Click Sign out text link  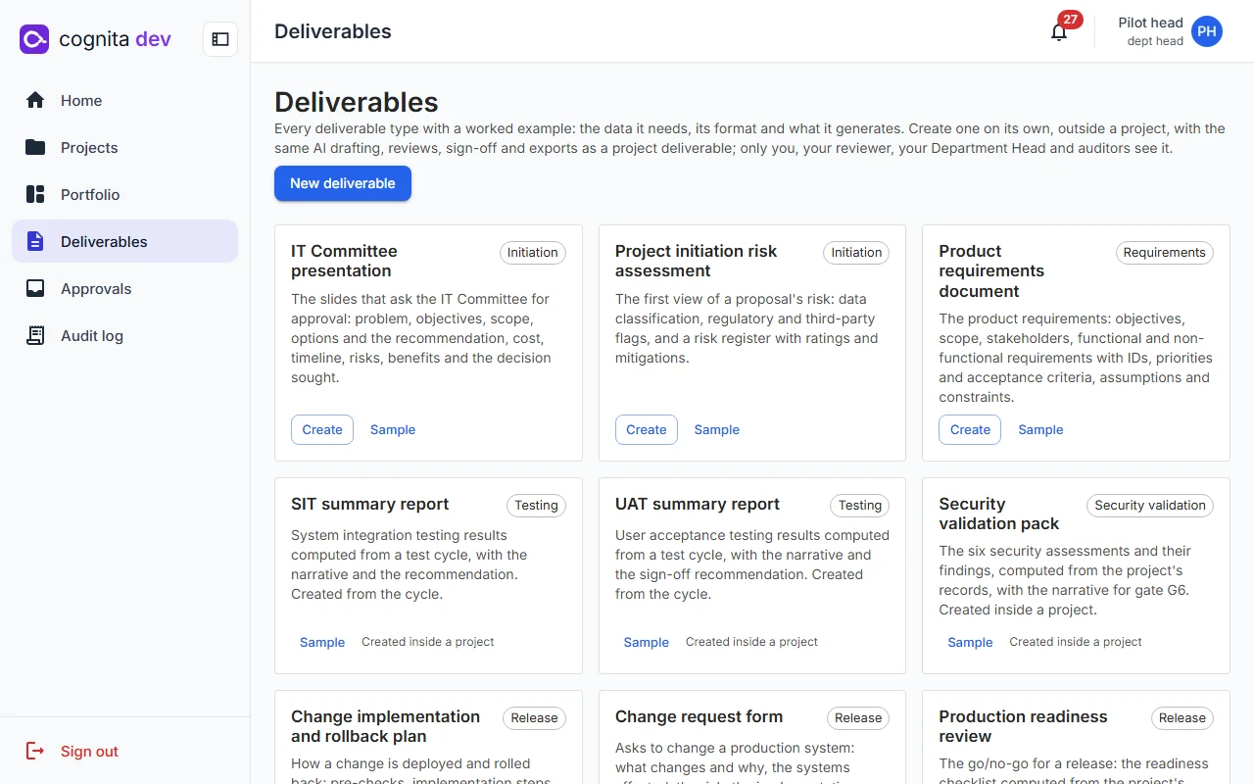(x=89, y=751)
